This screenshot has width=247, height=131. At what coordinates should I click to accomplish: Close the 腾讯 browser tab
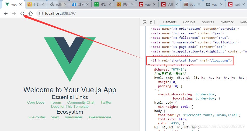87,5
